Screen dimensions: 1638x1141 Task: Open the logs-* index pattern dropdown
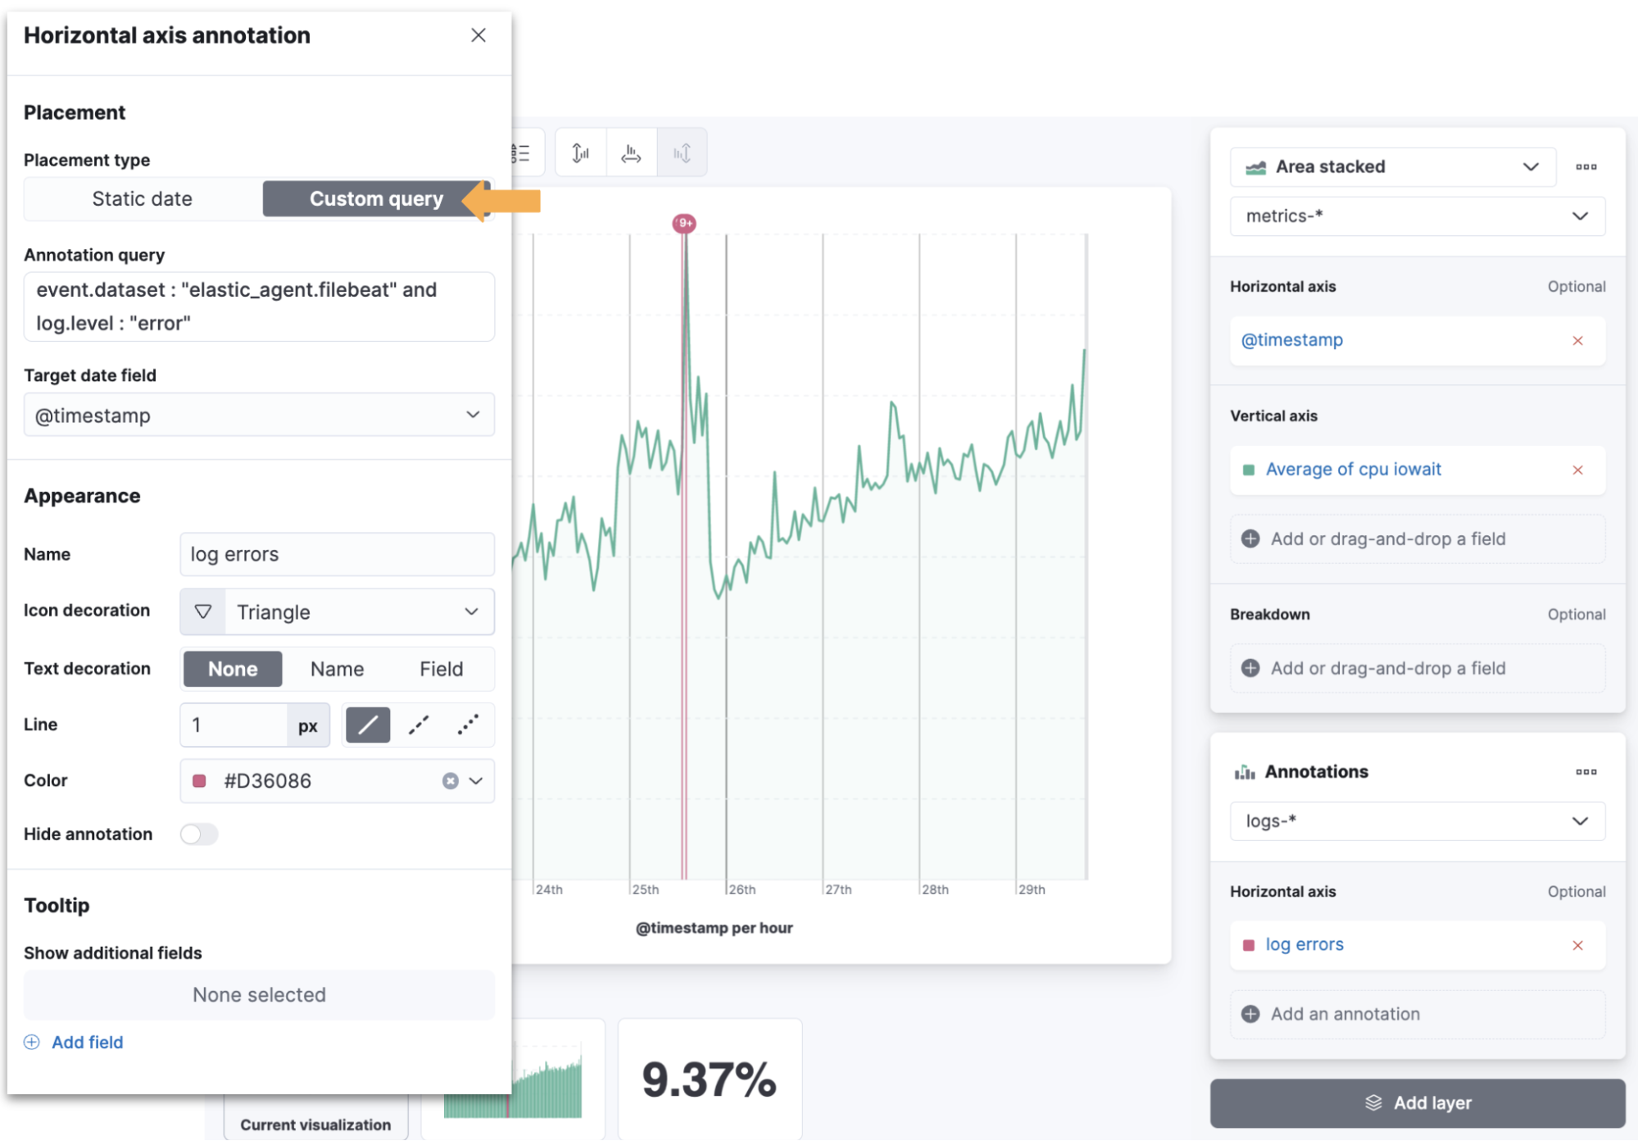click(x=1415, y=821)
